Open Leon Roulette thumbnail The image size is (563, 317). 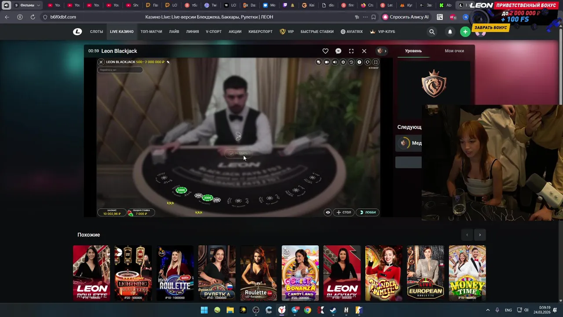click(91, 273)
